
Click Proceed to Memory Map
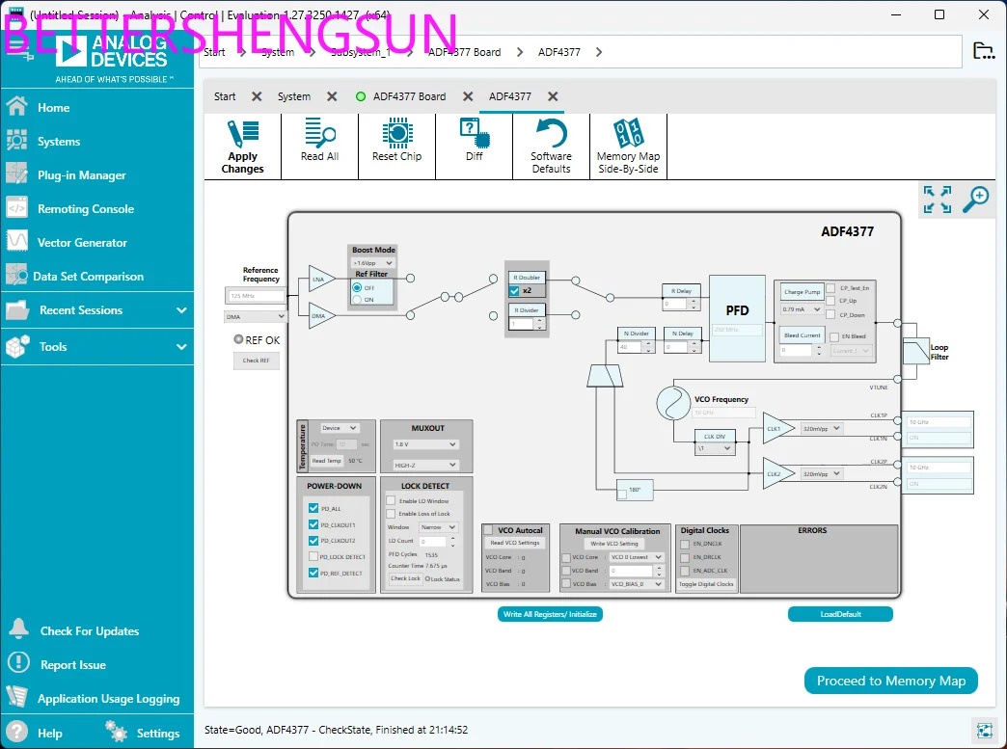890,681
